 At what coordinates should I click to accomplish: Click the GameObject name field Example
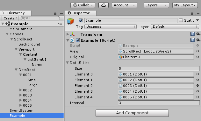[x=131, y=20]
